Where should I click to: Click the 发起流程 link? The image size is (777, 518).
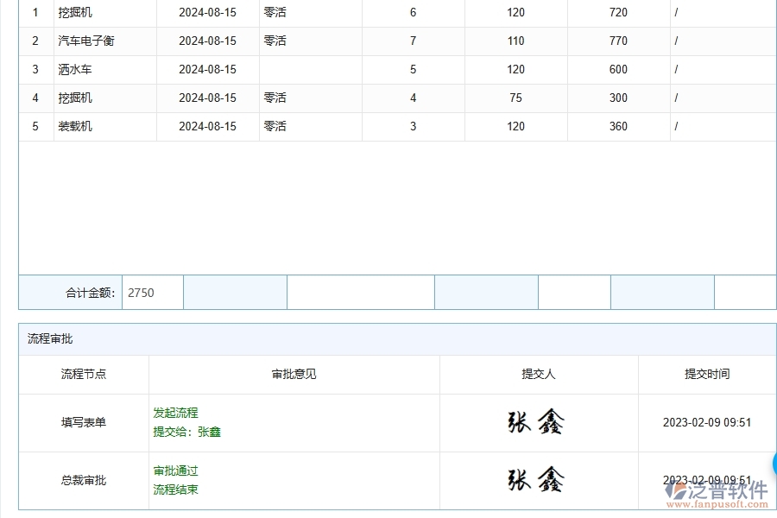coord(176,413)
